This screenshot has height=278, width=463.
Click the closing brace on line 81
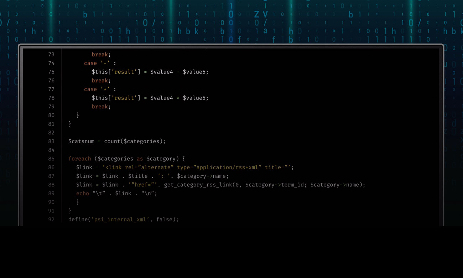[70, 124]
